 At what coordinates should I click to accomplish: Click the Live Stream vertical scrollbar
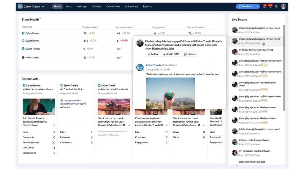click(x=284, y=68)
